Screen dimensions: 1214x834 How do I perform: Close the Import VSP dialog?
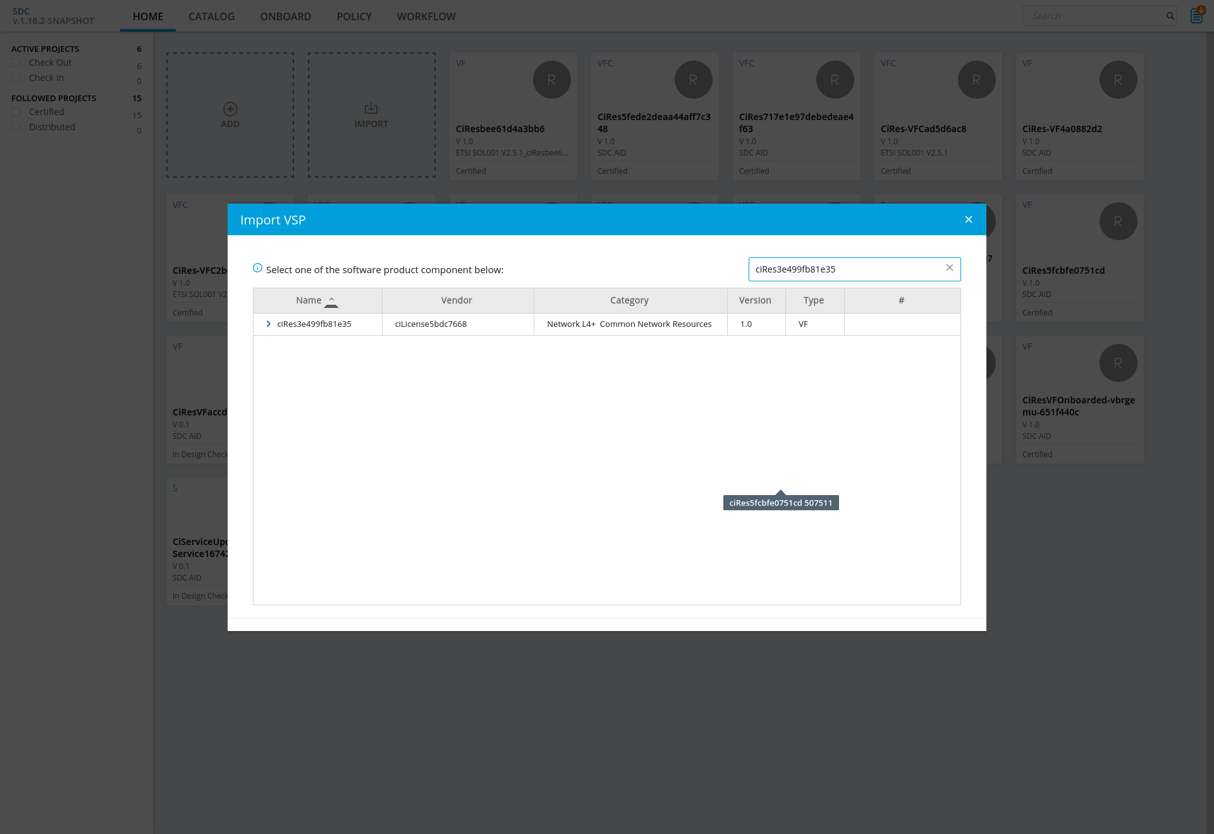pyautogui.click(x=968, y=219)
